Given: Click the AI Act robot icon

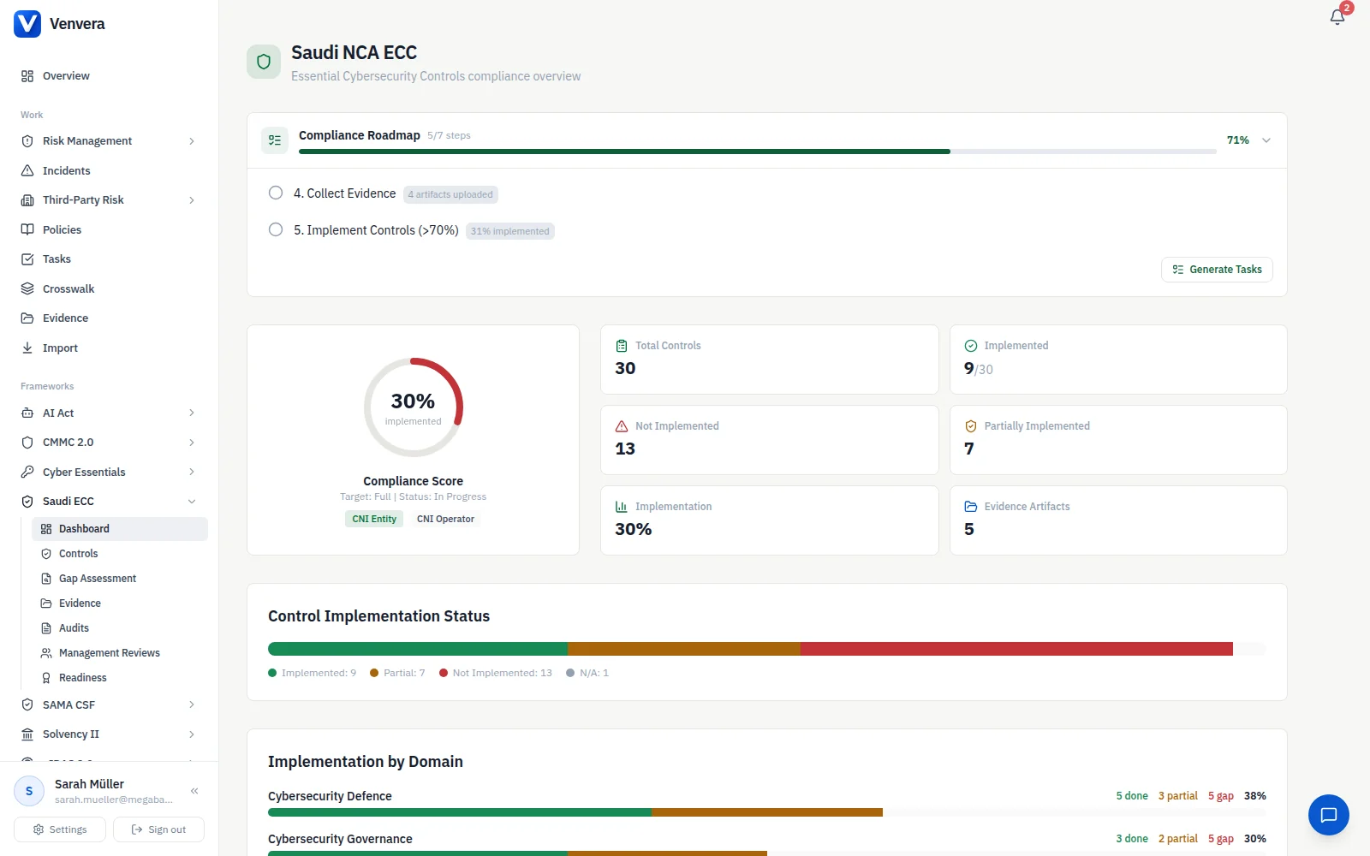Looking at the screenshot, I should [27, 413].
